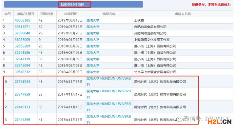Viewport: 236px width, 129px height.
Task: Select registration number 27444299
Action: click(22, 120)
